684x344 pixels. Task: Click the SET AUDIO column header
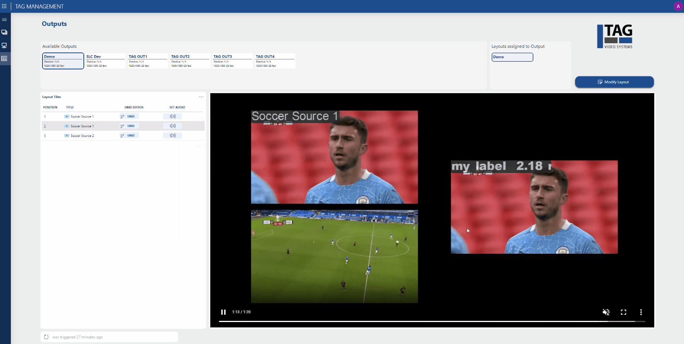[x=177, y=108]
